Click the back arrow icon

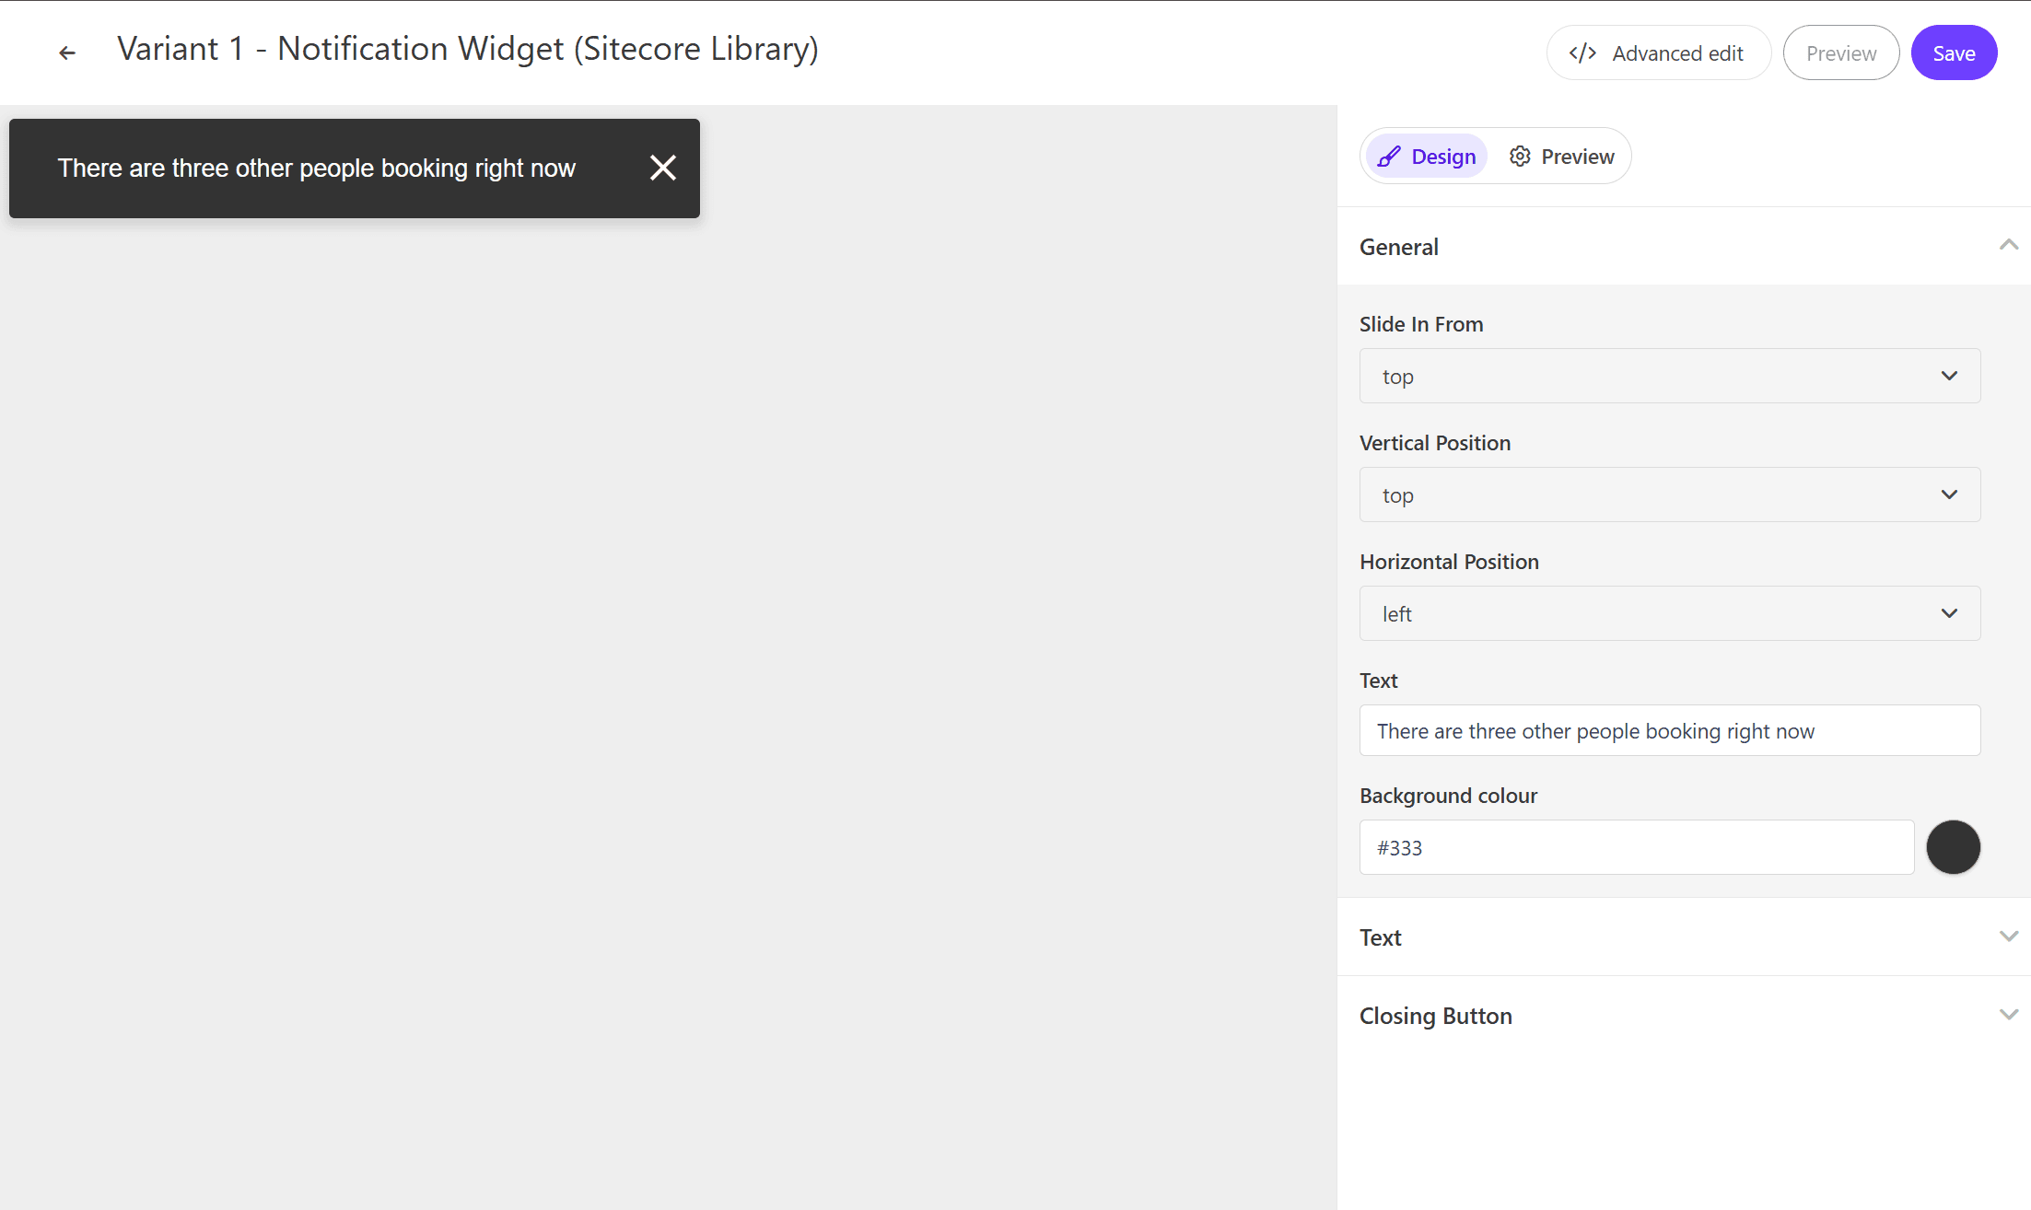coord(67,52)
